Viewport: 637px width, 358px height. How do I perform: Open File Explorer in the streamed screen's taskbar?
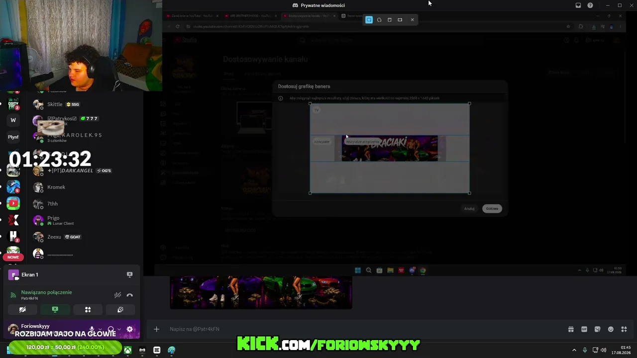390,270
